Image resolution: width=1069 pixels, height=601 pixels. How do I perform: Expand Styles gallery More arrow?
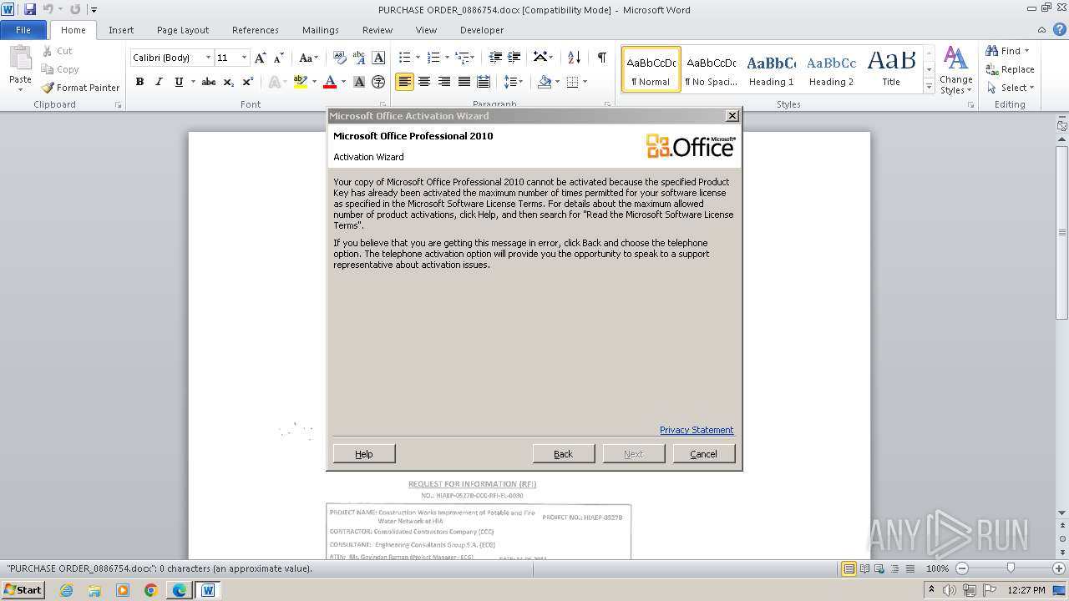pos(929,87)
